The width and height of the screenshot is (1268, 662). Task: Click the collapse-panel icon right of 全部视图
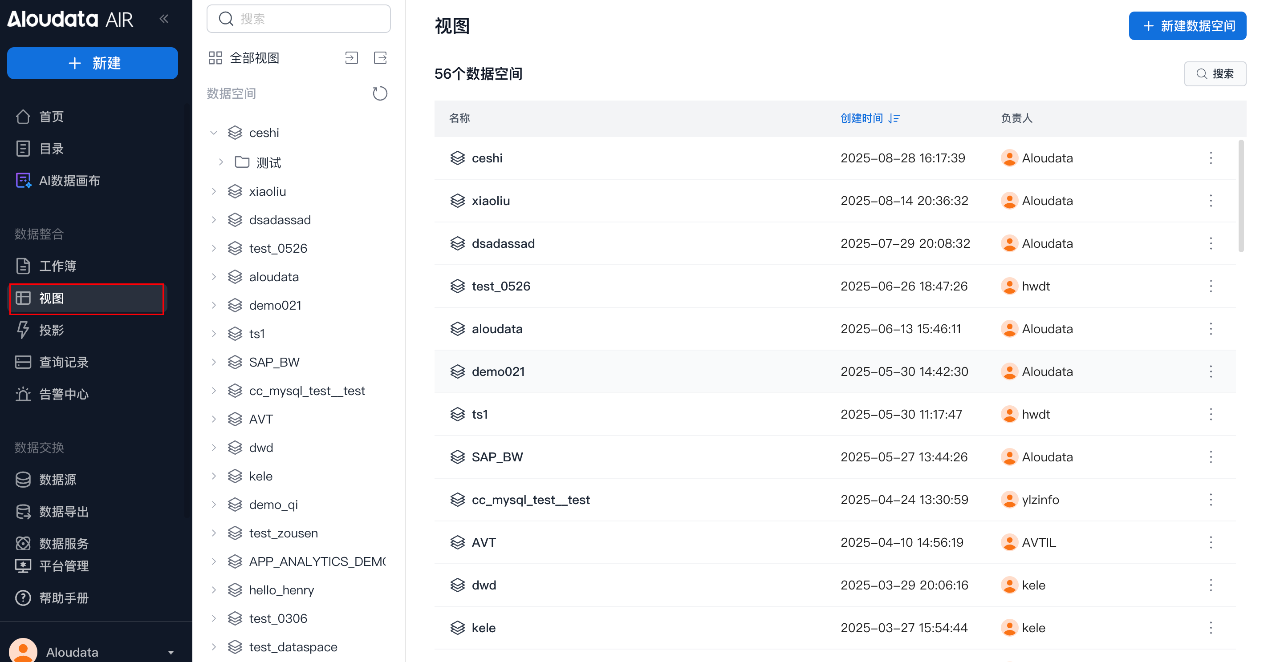380,58
